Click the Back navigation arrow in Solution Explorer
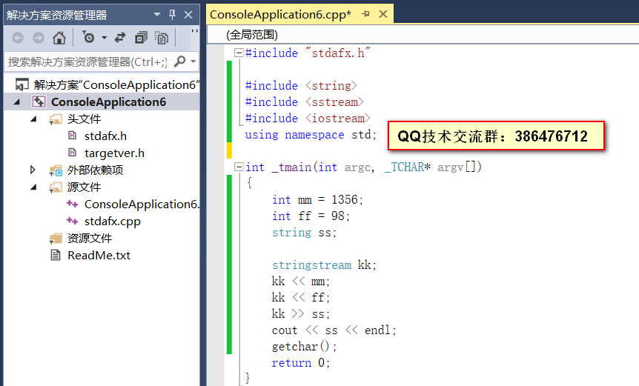Screen dimensions: 639x386 pyautogui.click(x=18, y=38)
